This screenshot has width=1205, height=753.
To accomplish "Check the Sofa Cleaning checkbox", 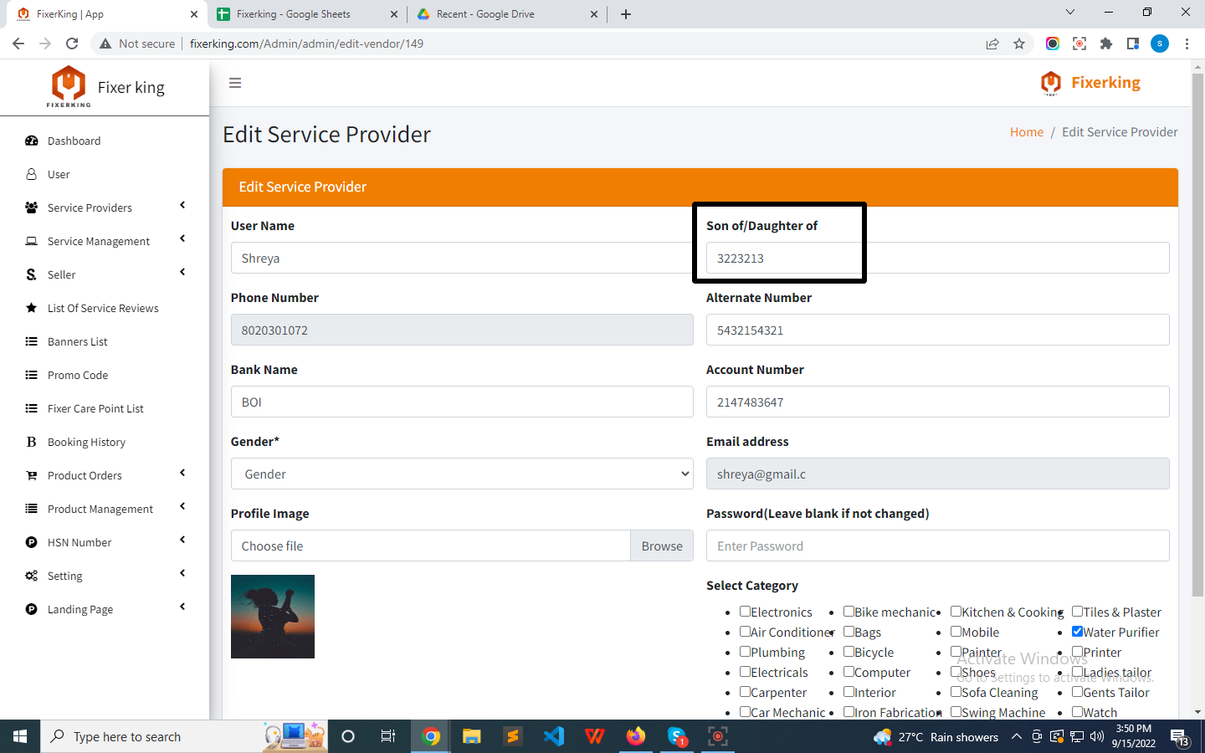I will point(956,692).
